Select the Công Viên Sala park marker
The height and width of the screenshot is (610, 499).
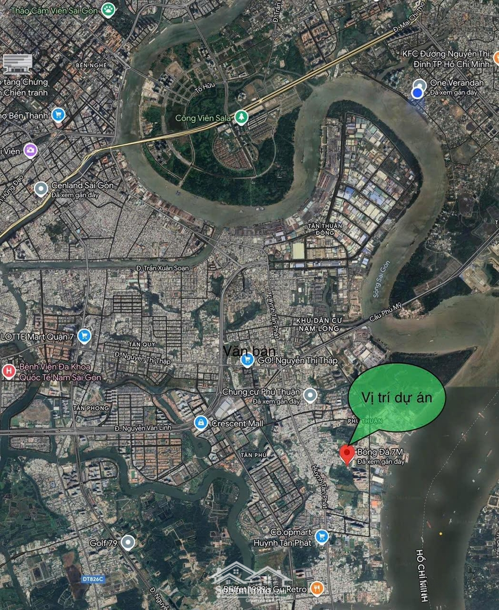pos(242,117)
